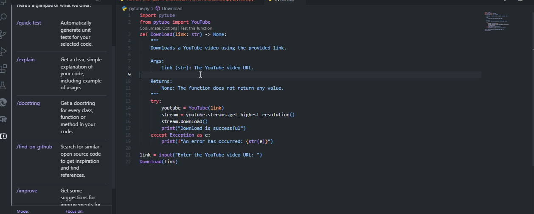Click 'Downloads a YouTube video' docstring line
Screen dimensions: 534x214
click(x=218, y=48)
